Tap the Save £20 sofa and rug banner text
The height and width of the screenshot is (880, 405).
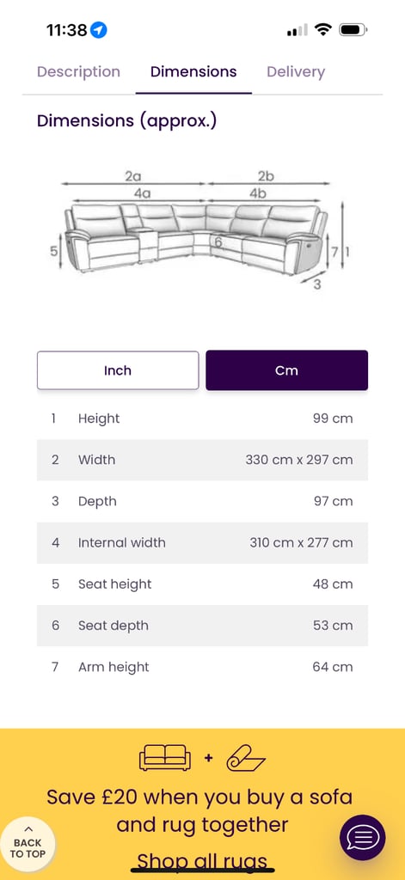click(x=199, y=810)
